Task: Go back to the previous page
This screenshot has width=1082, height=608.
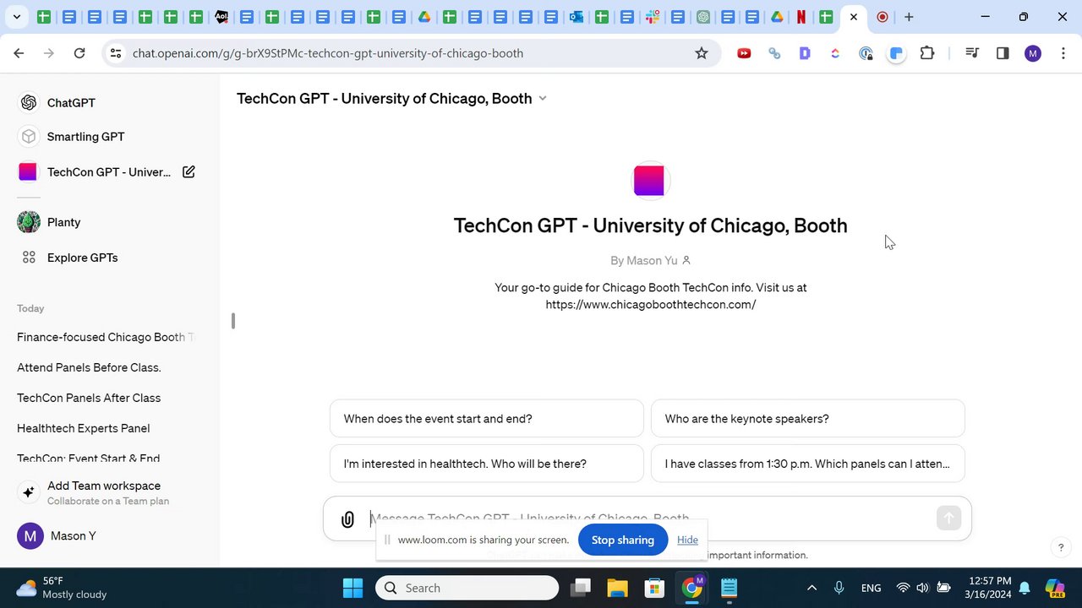Action: [x=19, y=53]
